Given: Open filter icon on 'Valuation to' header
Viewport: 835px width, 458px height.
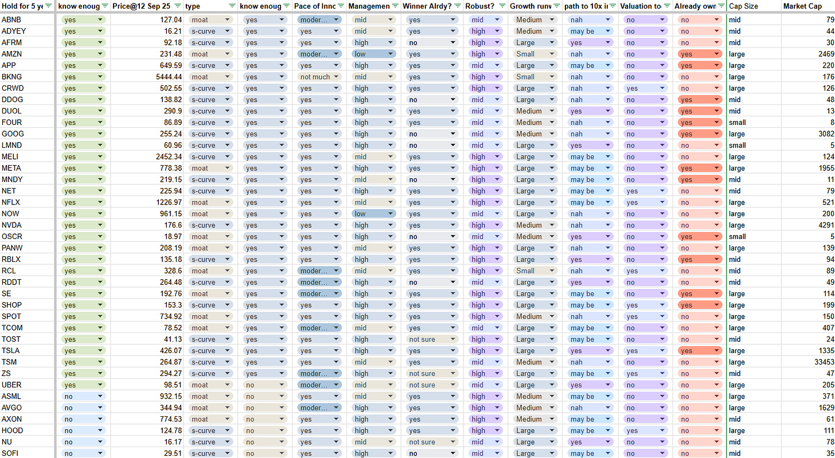Looking at the screenshot, I should (x=667, y=6).
